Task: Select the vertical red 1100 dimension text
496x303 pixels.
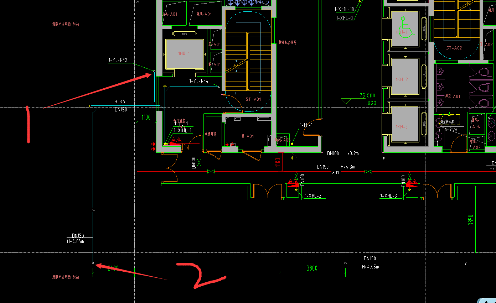Action: pos(277,162)
